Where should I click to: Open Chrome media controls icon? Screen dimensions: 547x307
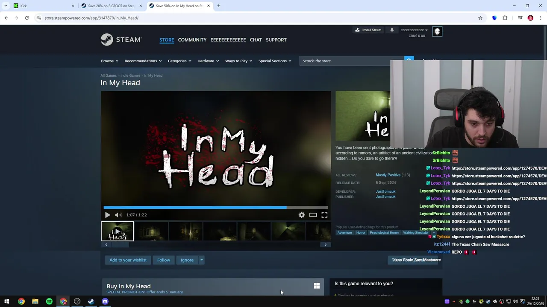click(x=520, y=18)
